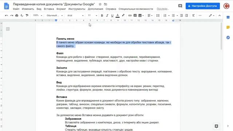
Task: Click the vertical scrollbar thumb
Action: [221, 36]
